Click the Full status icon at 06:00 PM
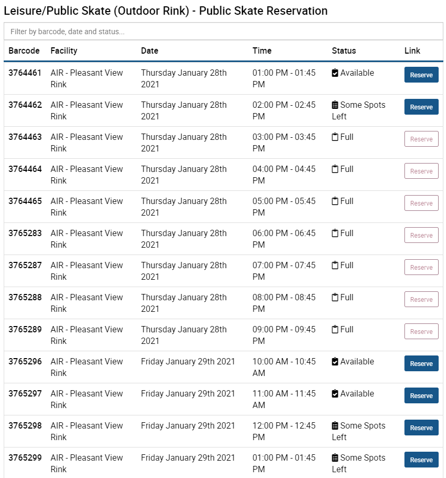The image size is (446, 478). coord(334,233)
